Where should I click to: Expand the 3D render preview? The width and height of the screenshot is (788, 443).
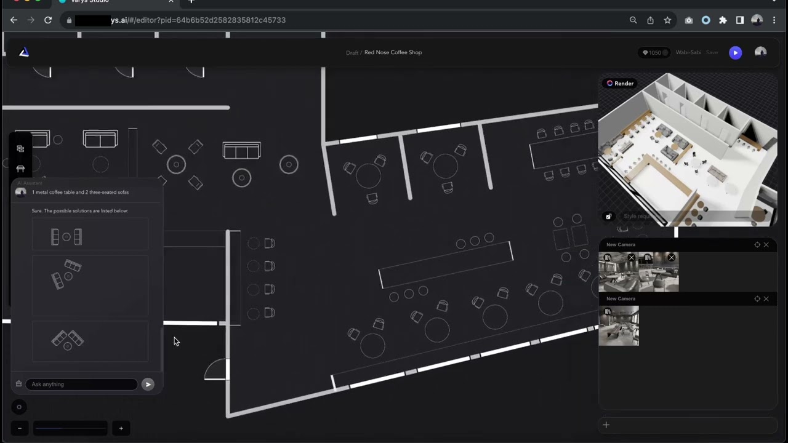(x=608, y=217)
